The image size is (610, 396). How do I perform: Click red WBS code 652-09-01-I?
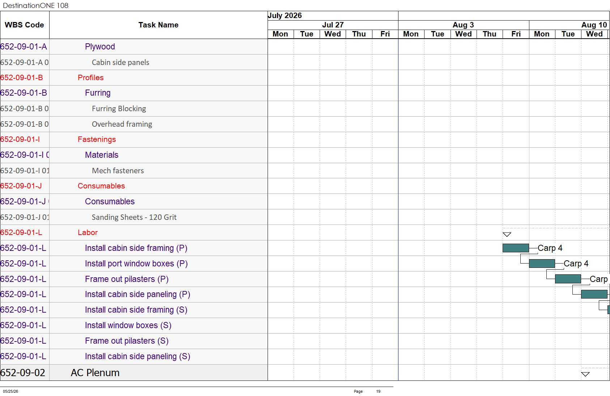[x=20, y=139]
